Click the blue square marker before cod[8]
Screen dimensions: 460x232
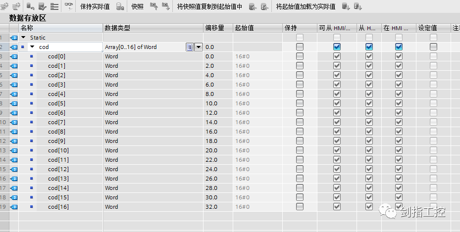(x=32, y=132)
